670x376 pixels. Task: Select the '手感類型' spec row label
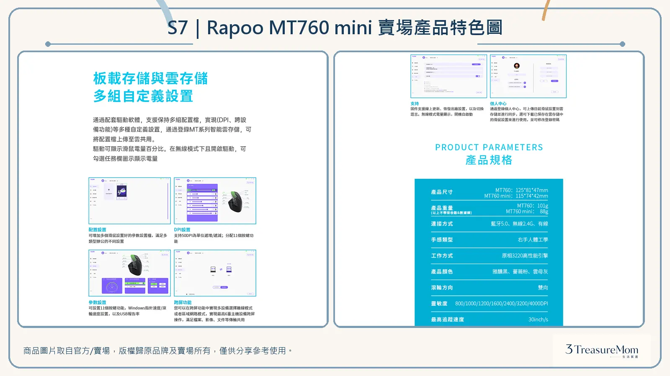tap(442, 240)
